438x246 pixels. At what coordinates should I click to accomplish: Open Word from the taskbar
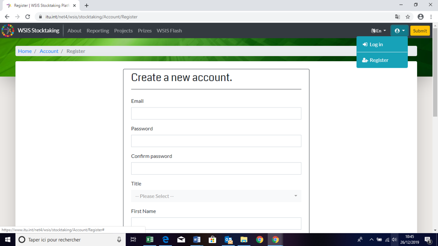pos(197,240)
